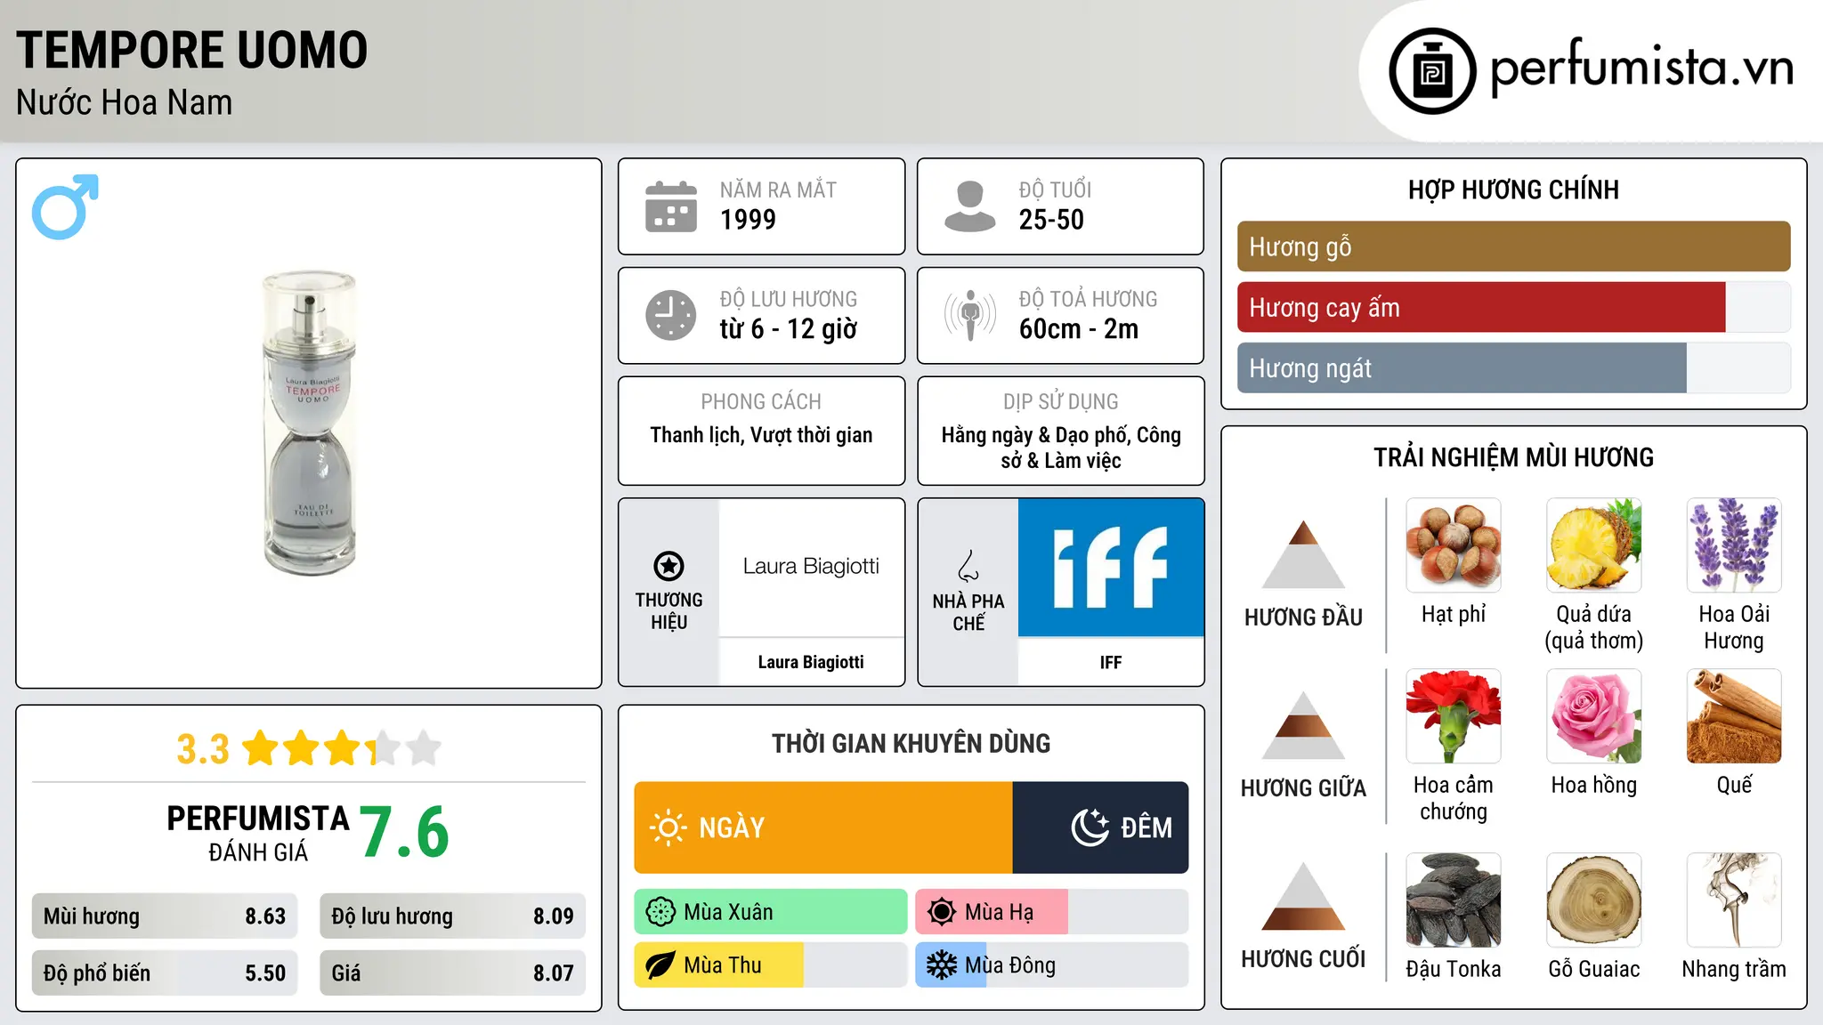The height and width of the screenshot is (1025, 1823).
Task: Click the star rating icons next to 3.3
Action: point(342,748)
